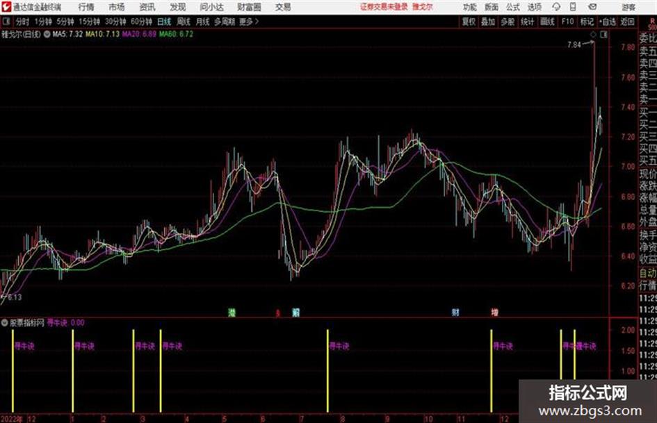Open the 版面 dropdown menu

pos(491,7)
